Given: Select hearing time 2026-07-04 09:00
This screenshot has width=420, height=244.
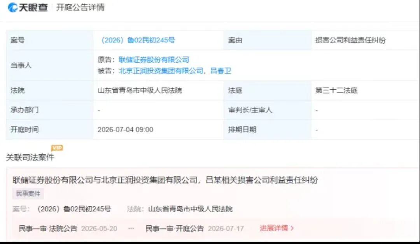Looking at the screenshot, I should 125,129.
